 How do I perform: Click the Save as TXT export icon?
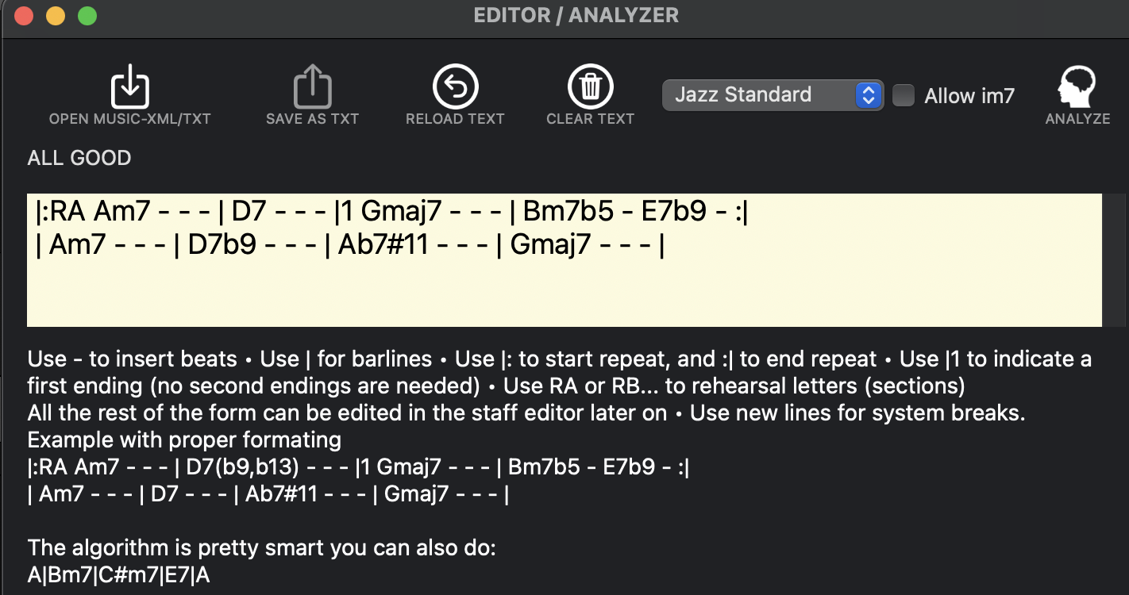(x=312, y=86)
